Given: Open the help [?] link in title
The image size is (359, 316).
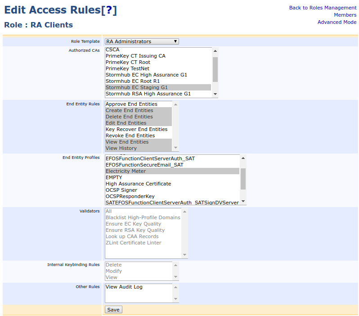Looking at the screenshot, I should click(108, 10).
